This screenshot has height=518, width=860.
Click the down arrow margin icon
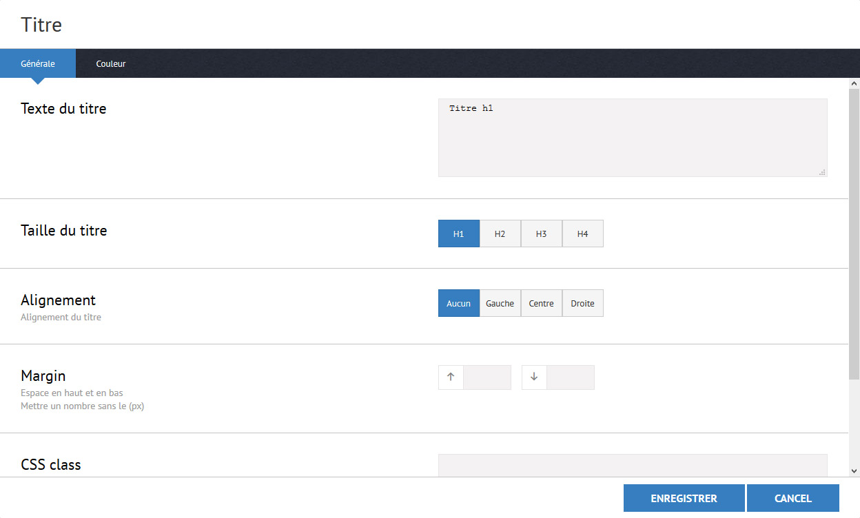(534, 377)
